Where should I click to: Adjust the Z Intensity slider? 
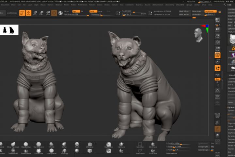[x=102, y=15]
